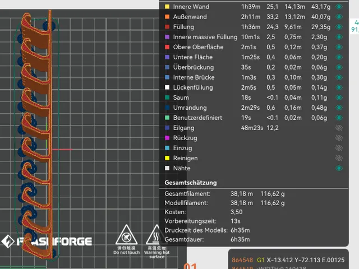Click the yellow Reinigen swatch
The image size is (359, 269).
167,158
